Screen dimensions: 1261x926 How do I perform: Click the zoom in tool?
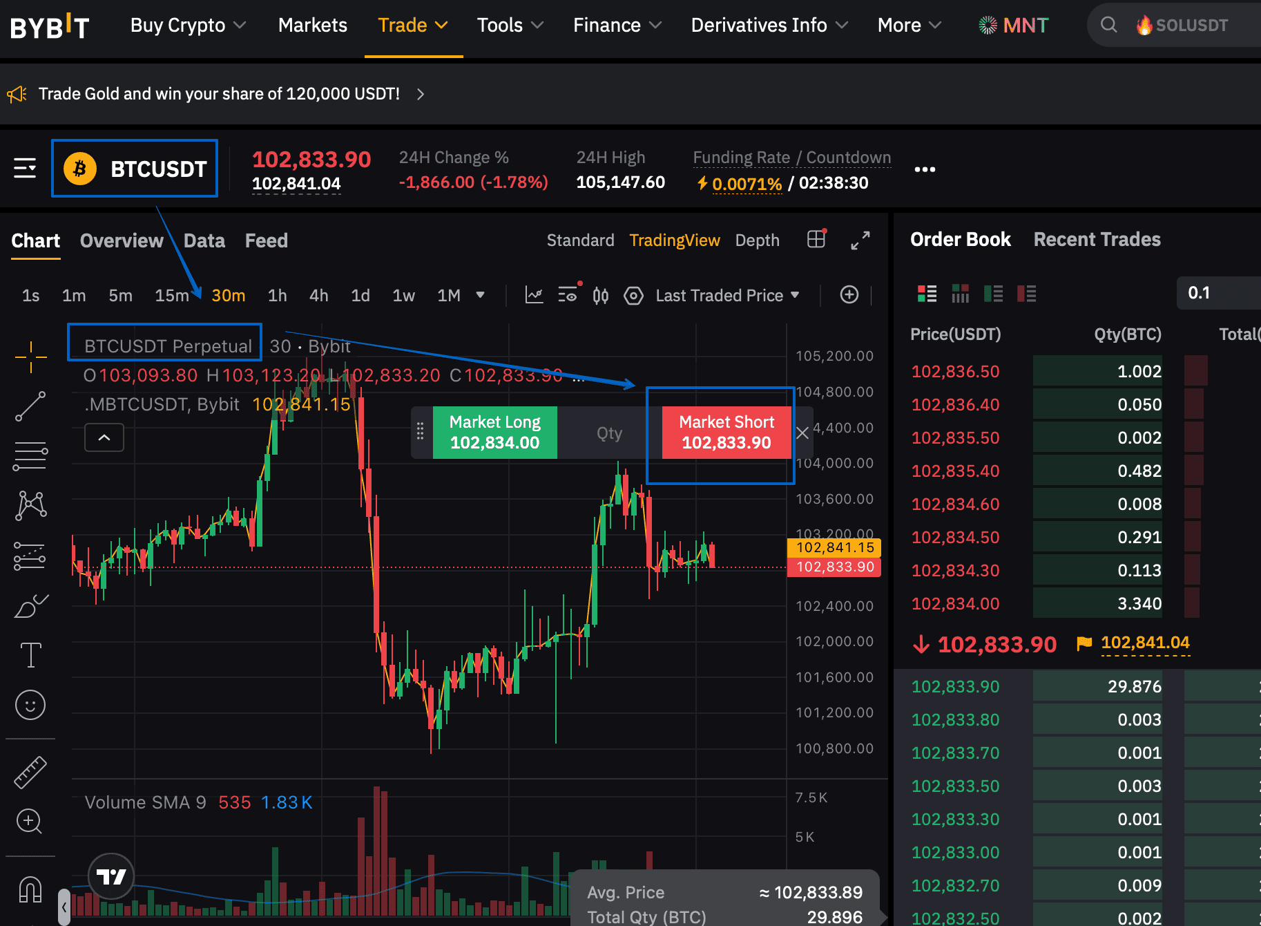[x=29, y=821]
